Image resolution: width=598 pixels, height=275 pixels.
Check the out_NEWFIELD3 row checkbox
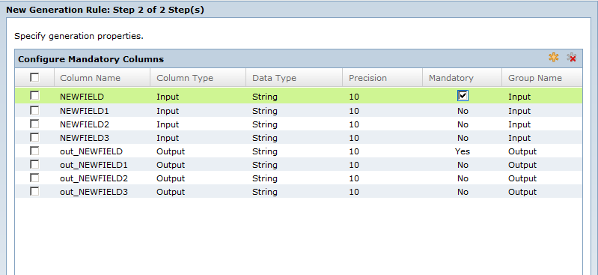point(34,191)
